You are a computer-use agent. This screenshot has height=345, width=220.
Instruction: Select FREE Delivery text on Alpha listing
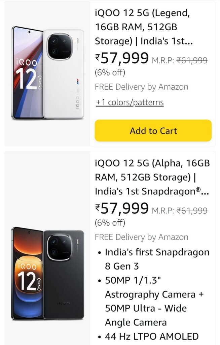[x=141, y=237]
